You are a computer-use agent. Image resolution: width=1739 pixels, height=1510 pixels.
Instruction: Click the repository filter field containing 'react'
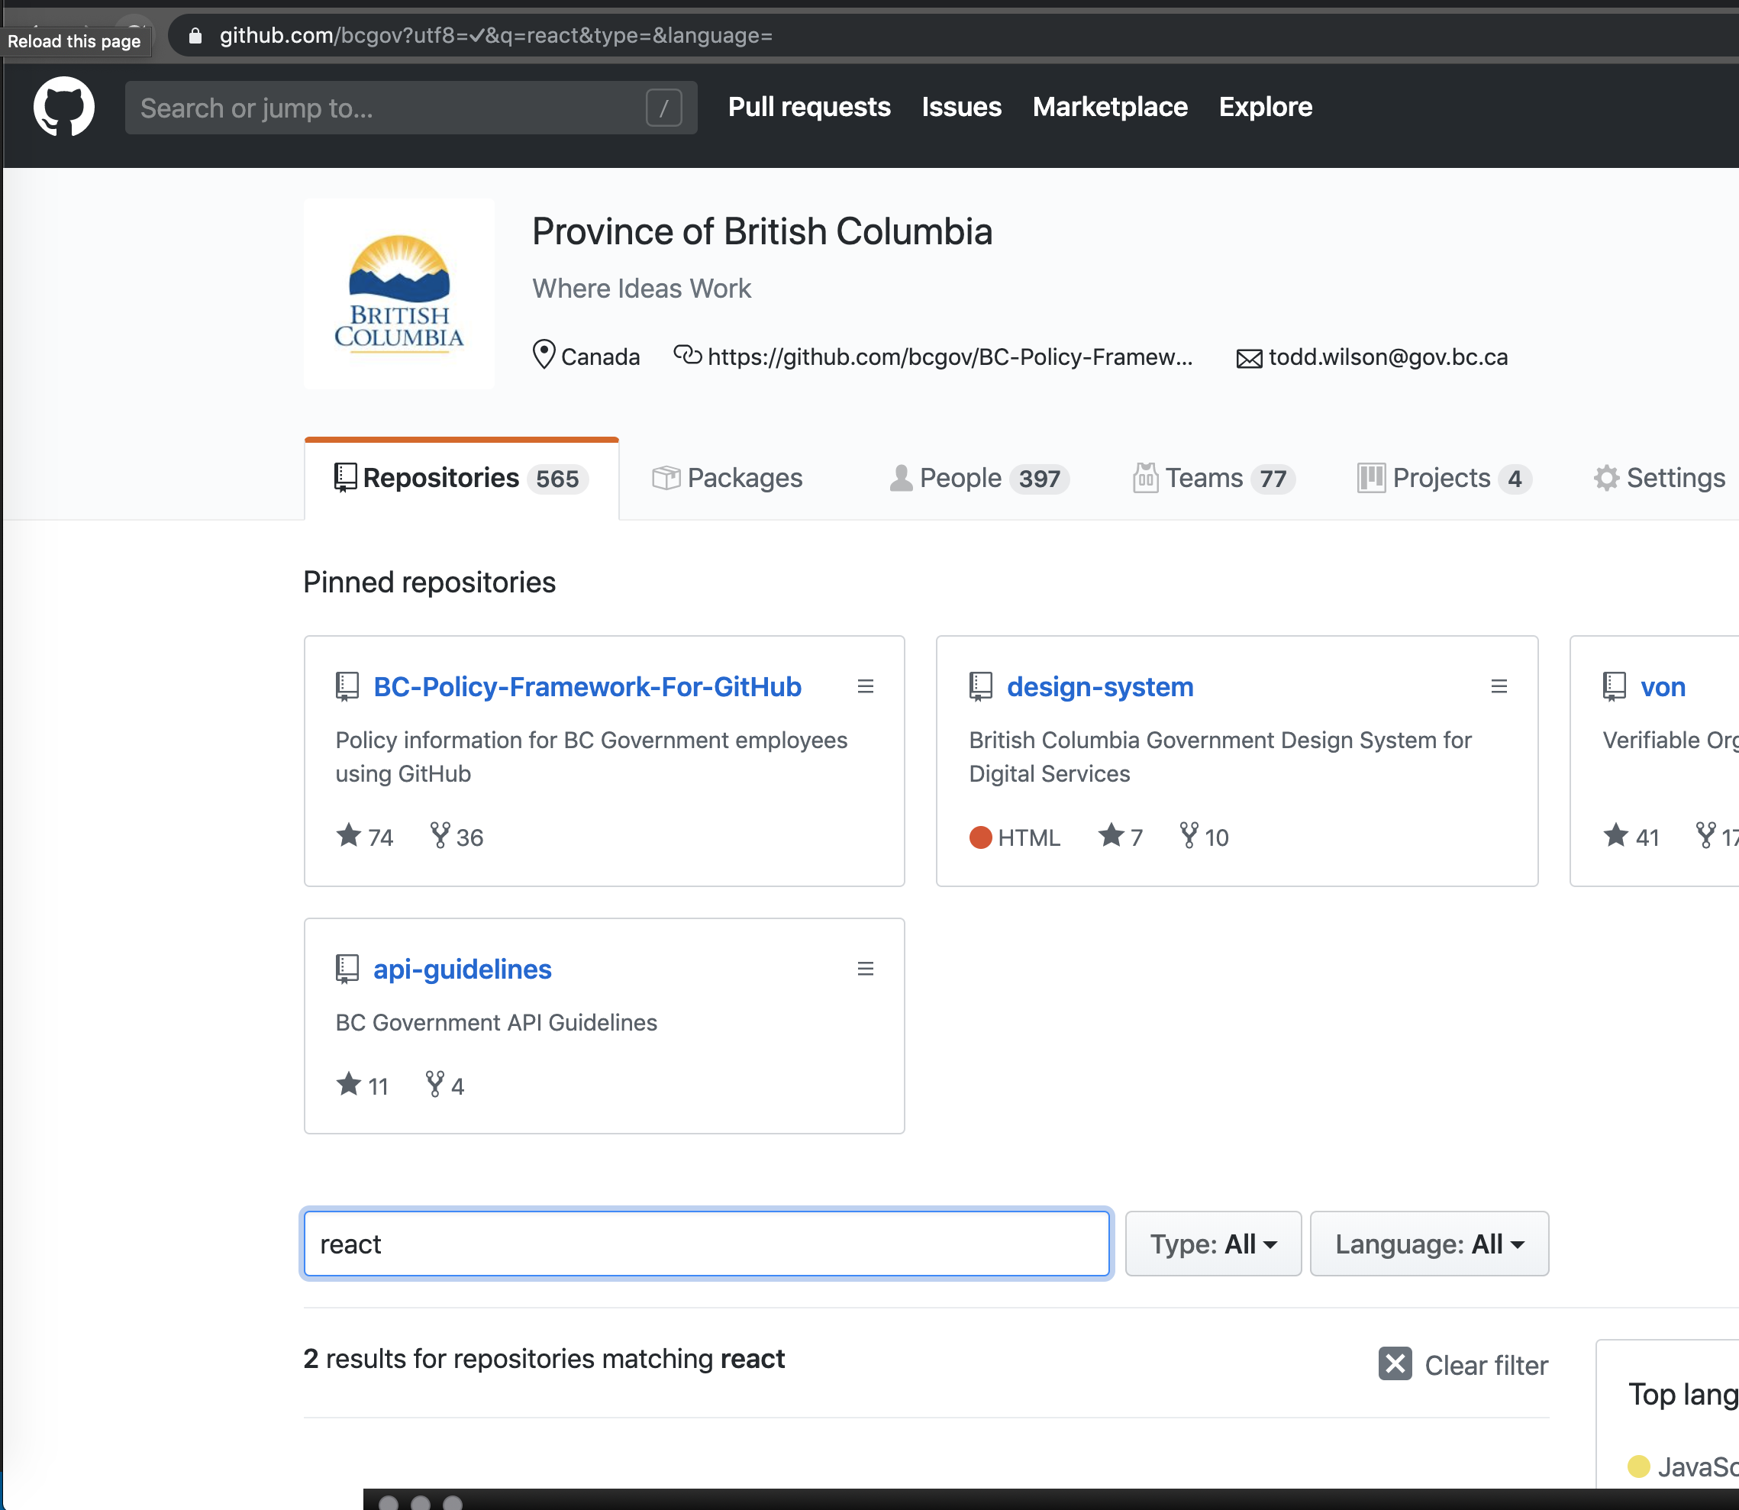click(x=706, y=1244)
